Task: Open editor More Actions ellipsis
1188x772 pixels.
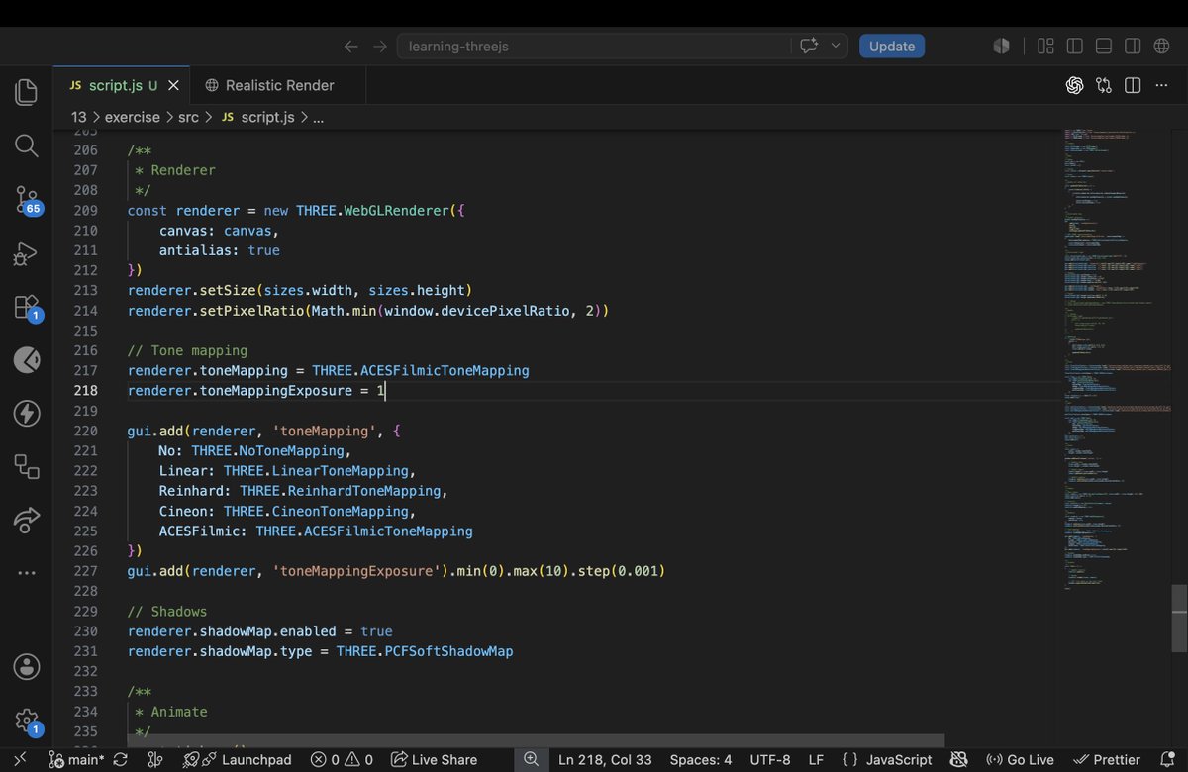Action: click(x=1162, y=85)
